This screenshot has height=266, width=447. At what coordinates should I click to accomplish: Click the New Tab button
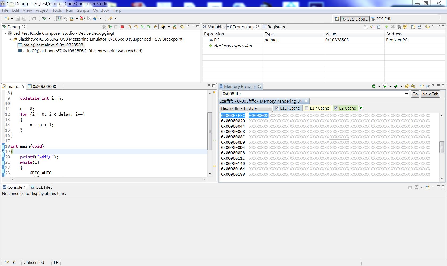pos(430,94)
